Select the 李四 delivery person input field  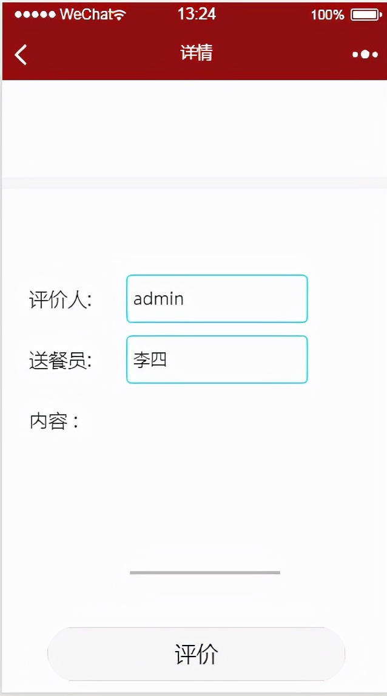[216, 359]
